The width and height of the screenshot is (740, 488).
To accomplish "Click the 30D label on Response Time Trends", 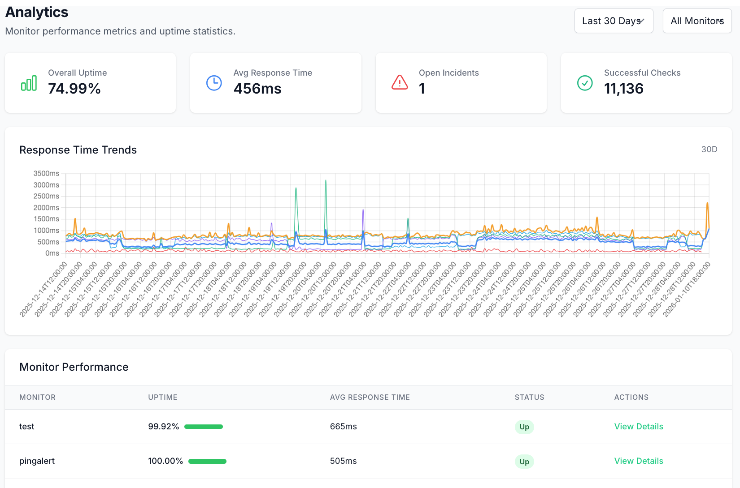I will pyautogui.click(x=710, y=150).
